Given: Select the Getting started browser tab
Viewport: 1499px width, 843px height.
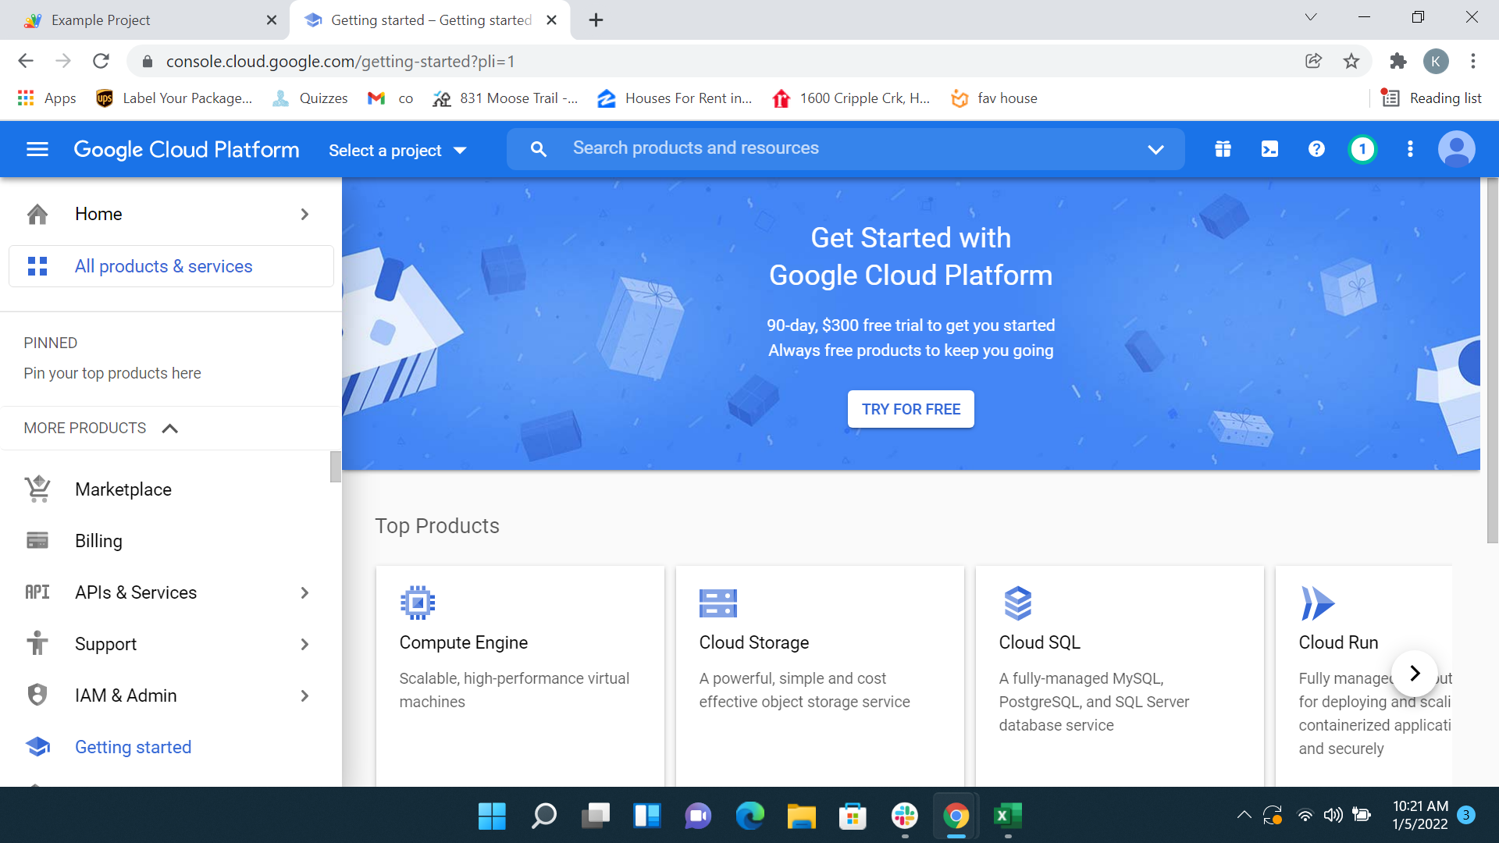Looking at the screenshot, I should click(429, 20).
